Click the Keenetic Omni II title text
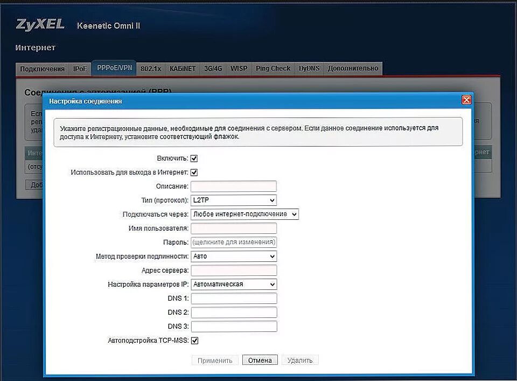Screen dimensions: 517x381 pyautogui.click(x=108, y=26)
